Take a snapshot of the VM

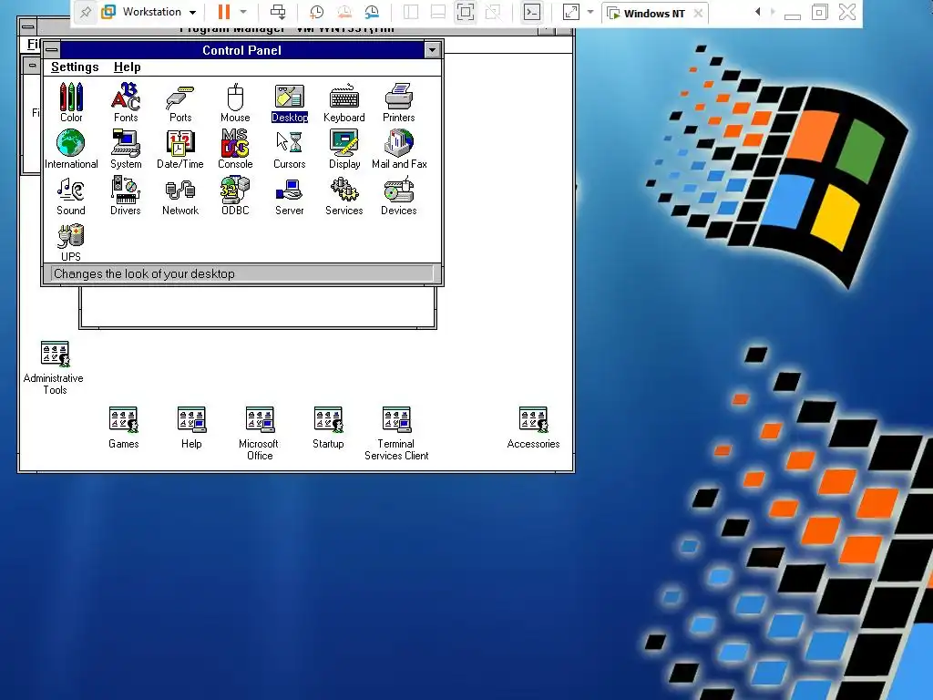(316, 12)
